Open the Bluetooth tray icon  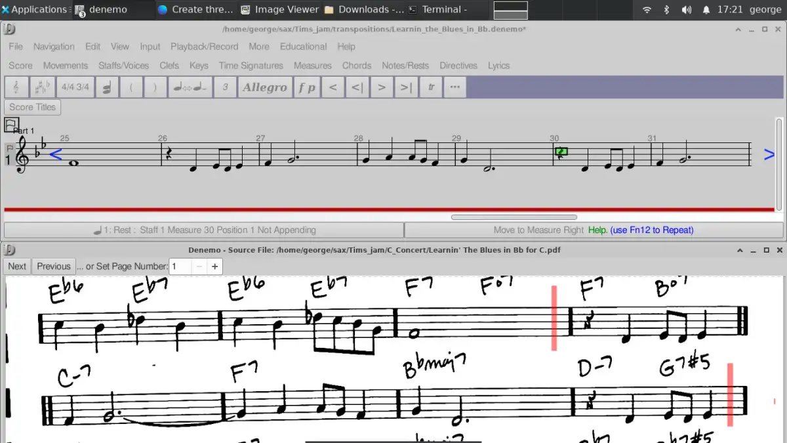(x=666, y=10)
